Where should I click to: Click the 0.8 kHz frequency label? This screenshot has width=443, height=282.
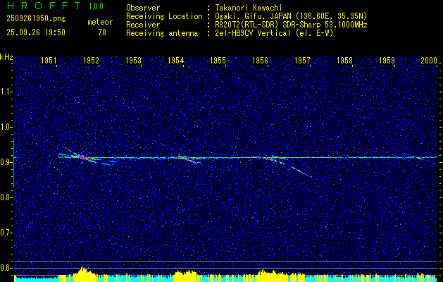pyautogui.click(x=6, y=197)
